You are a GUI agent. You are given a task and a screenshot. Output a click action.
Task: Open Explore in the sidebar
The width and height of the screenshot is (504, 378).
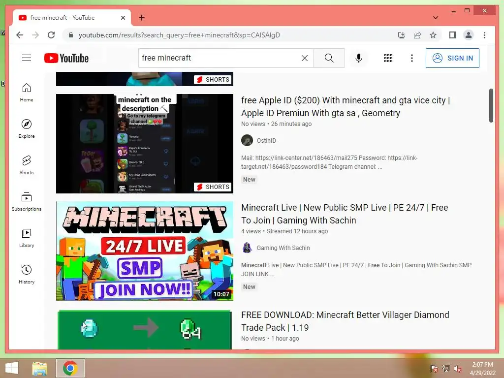[x=27, y=129]
